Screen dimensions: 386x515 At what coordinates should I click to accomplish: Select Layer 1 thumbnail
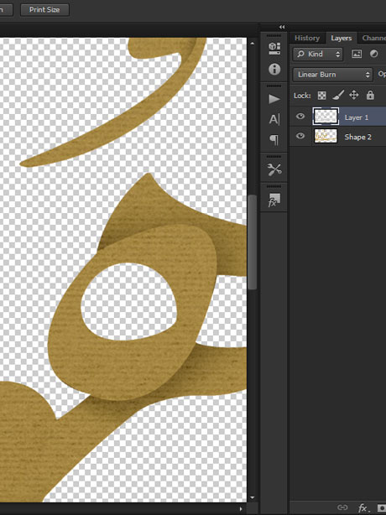(x=326, y=117)
